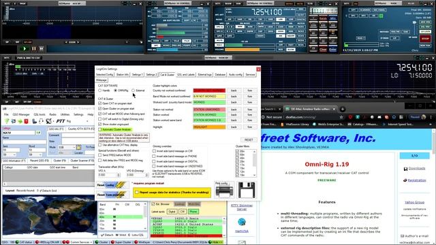Enable Send FREQ before MODE checkbox
The height and width of the screenshot is (245, 436).
(100, 155)
